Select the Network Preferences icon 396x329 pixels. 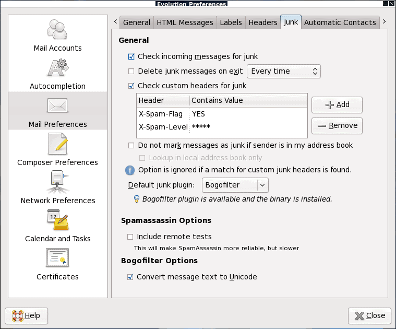pyautogui.click(x=57, y=182)
